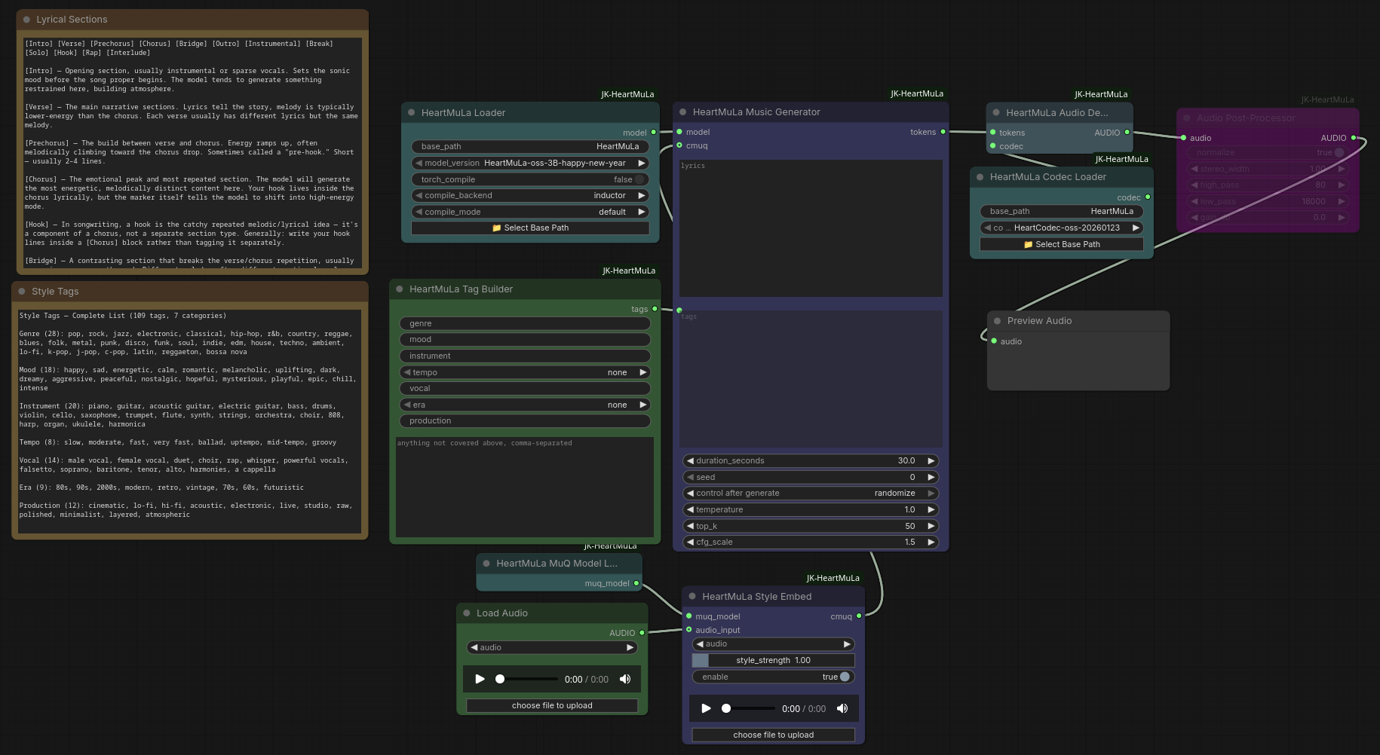1380x755 pixels.
Task: Click the Loader model output socket
Action: (654, 133)
